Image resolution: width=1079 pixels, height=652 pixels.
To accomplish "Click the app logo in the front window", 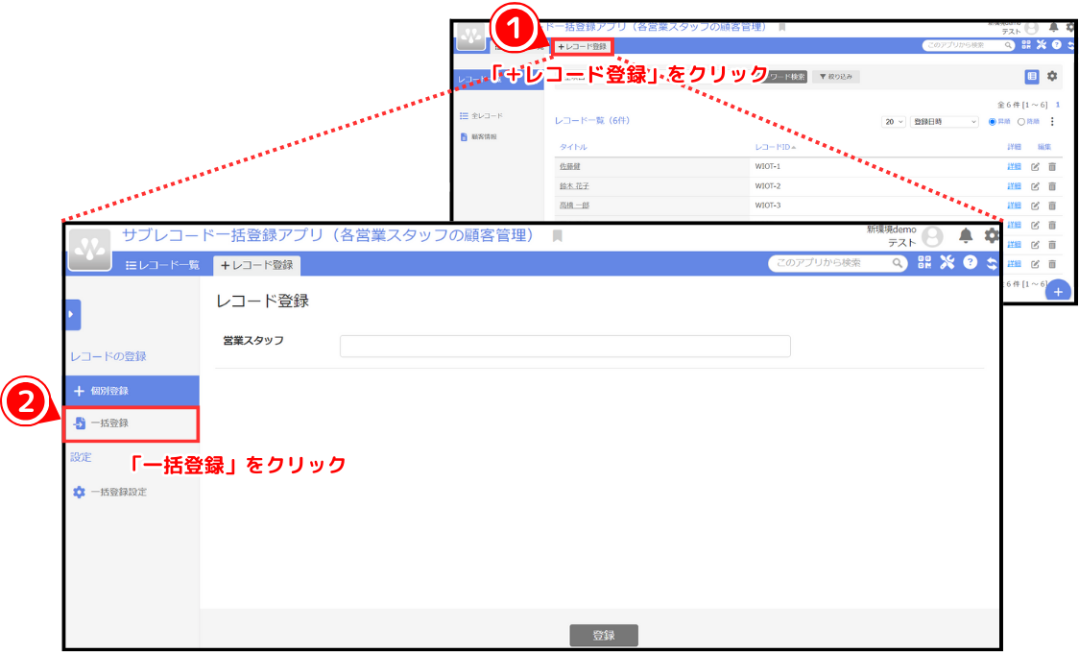I will click(90, 250).
